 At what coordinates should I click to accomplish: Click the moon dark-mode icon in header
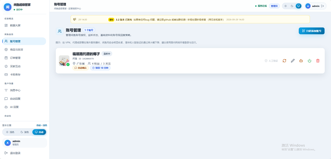[292, 6]
